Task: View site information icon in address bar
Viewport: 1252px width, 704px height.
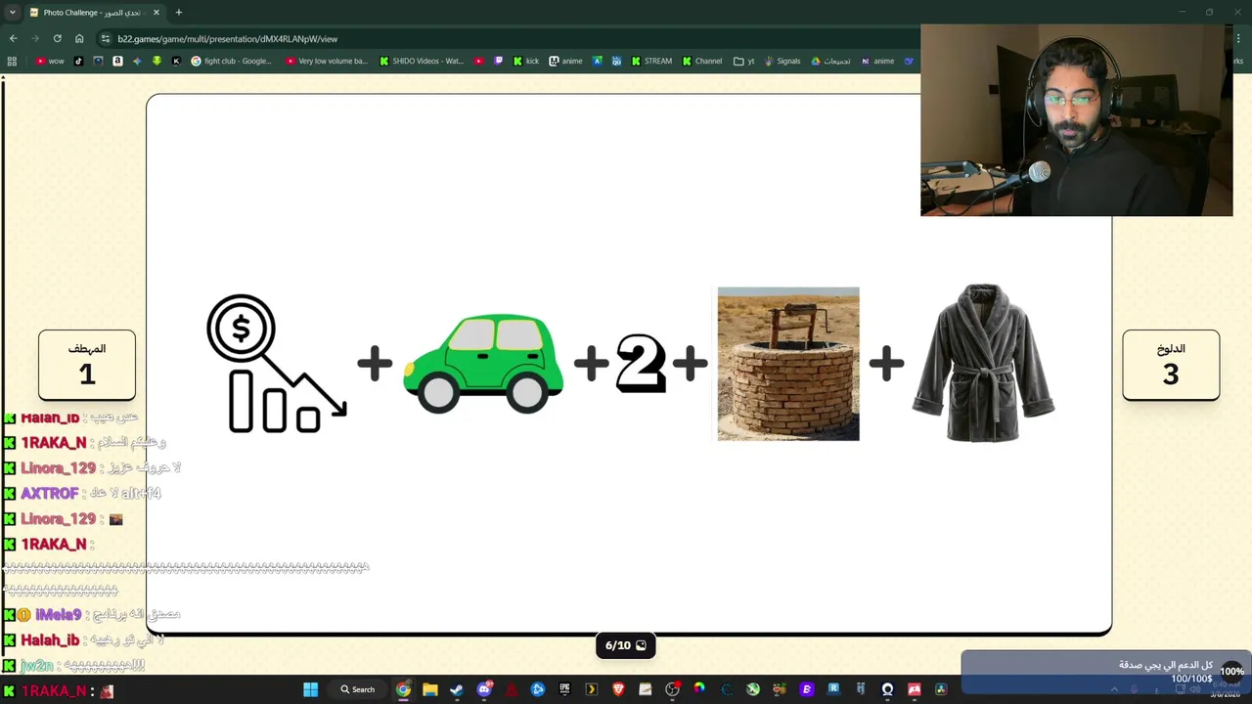Action: 106,38
